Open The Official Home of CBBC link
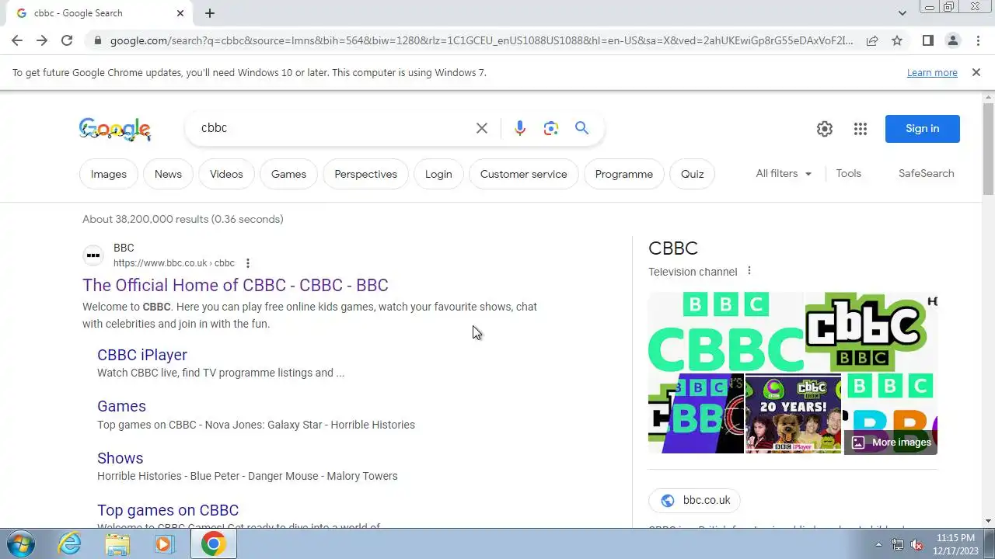 pos(236,285)
